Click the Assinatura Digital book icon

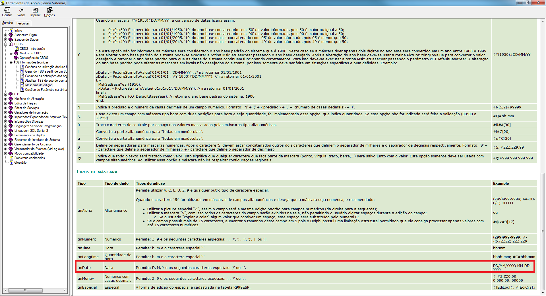click(11, 35)
